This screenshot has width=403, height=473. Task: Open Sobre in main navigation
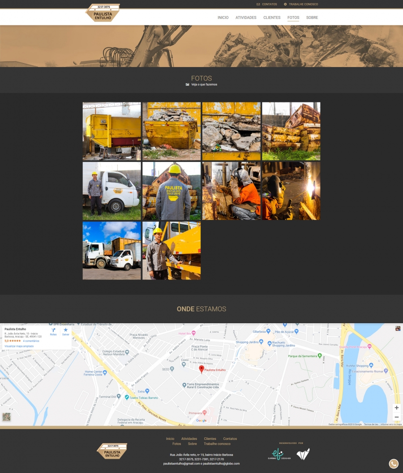(x=312, y=17)
